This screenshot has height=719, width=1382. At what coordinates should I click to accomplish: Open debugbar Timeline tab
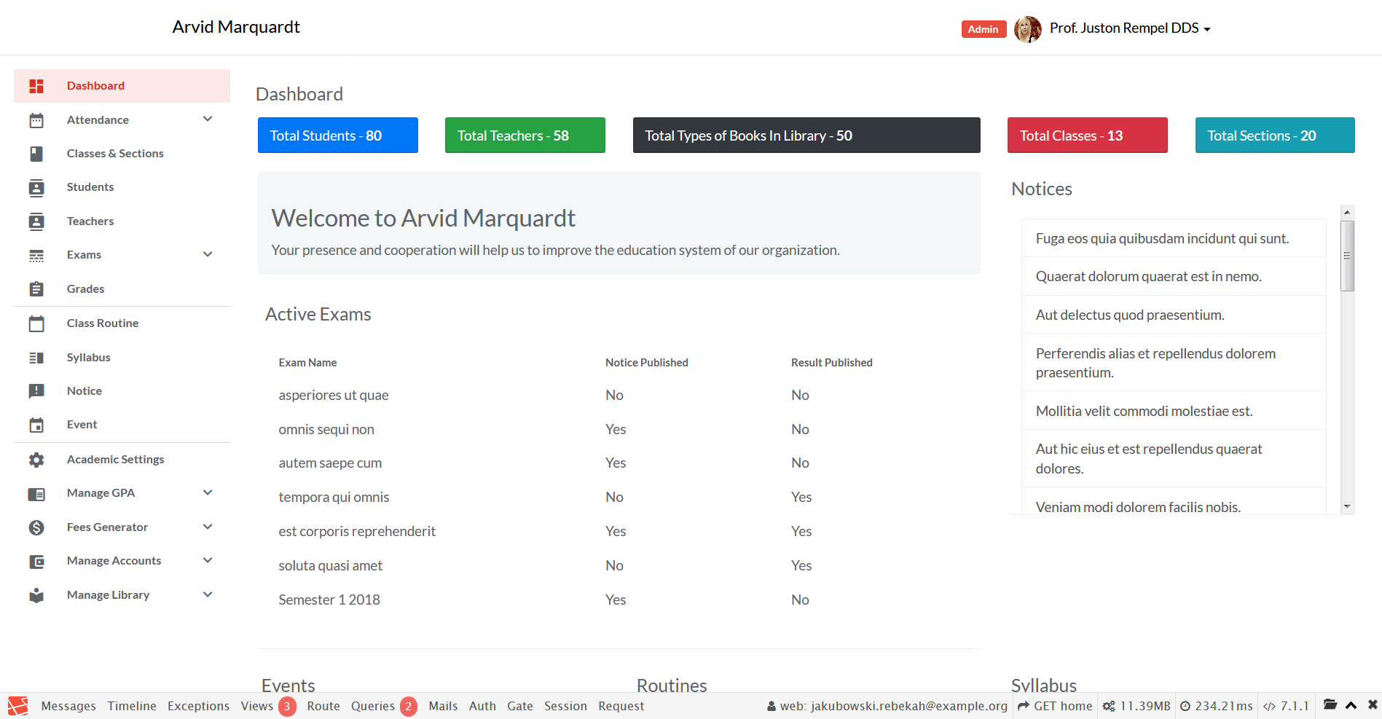pos(132,706)
